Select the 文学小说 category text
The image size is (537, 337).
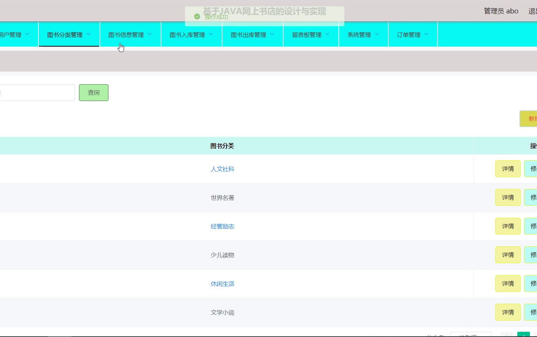(x=222, y=312)
